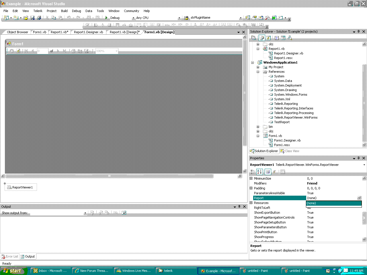Click the Save toolbar icon
This screenshot has height=275, width=367.
pos(32,18)
